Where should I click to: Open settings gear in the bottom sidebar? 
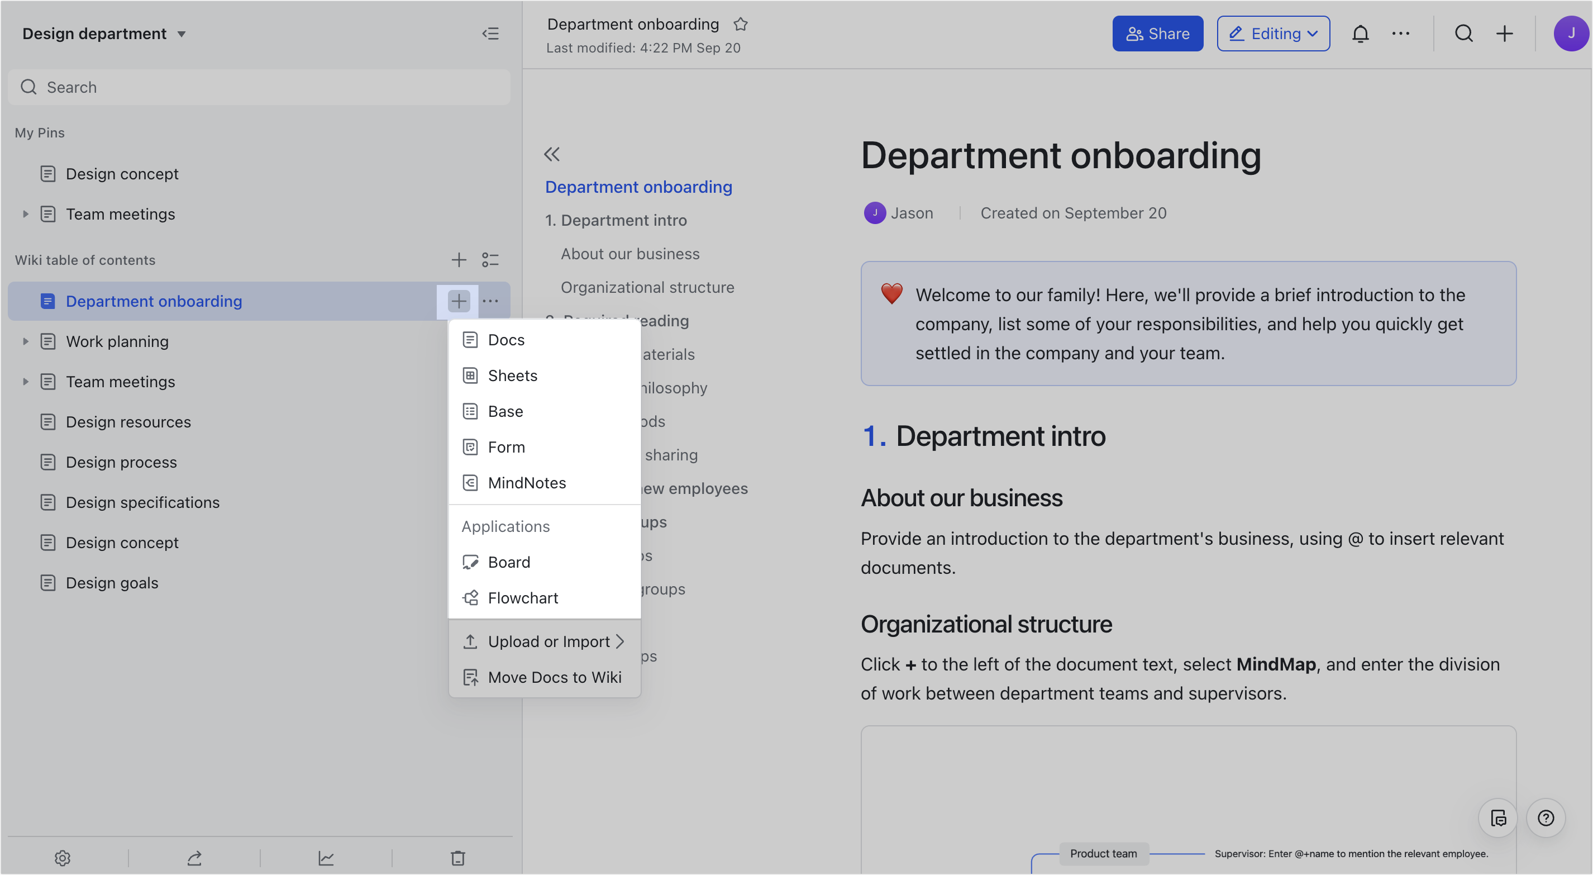click(x=63, y=858)
